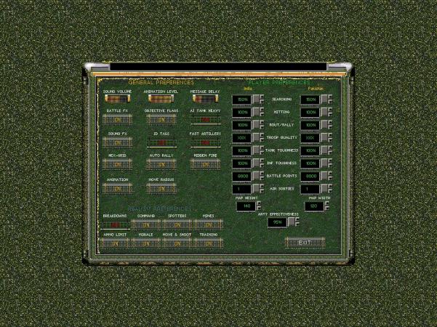Disable the Hex-Grid toggle

click(x=116, y=166)
